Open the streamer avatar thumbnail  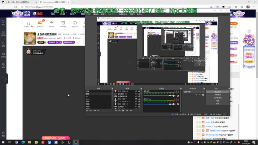pyautogui.click(x=30, y=38)
